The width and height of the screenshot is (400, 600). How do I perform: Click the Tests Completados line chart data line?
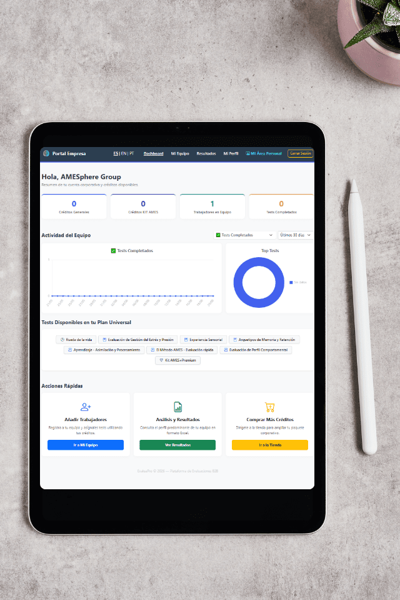pyautogui.click(x=132, y=296)
